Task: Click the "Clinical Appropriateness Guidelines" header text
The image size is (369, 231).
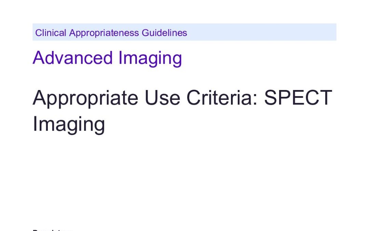Action: coord(111,33)
